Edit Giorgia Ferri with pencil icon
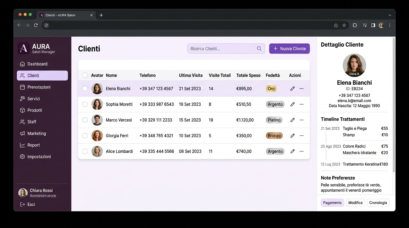409x228 pixels. click(292, 136)
